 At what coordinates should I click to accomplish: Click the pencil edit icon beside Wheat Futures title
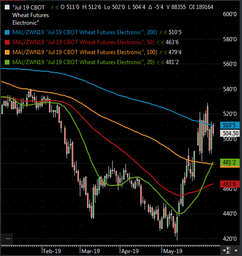53,7
